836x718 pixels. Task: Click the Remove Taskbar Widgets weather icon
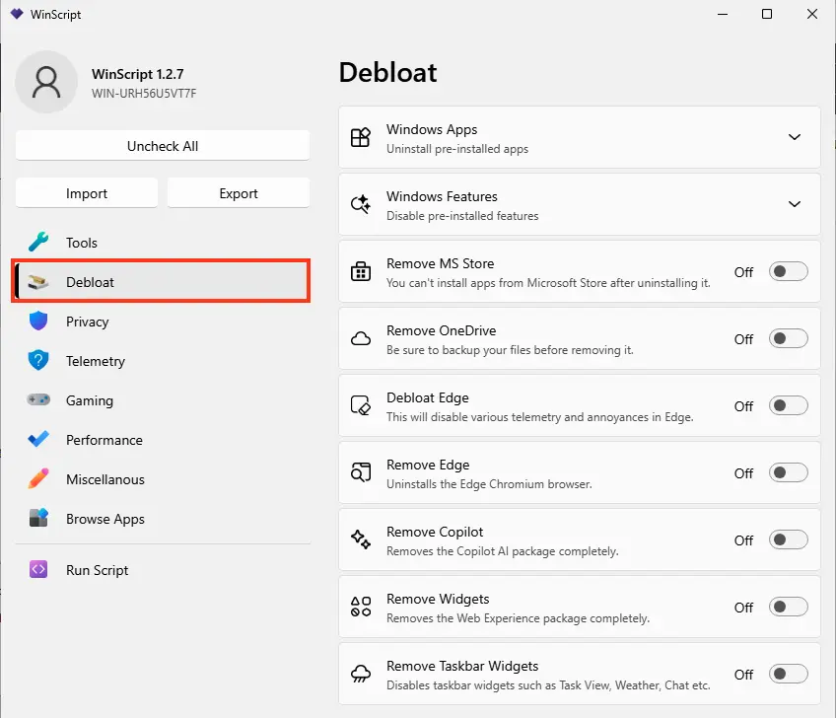[x=361, y=674]
